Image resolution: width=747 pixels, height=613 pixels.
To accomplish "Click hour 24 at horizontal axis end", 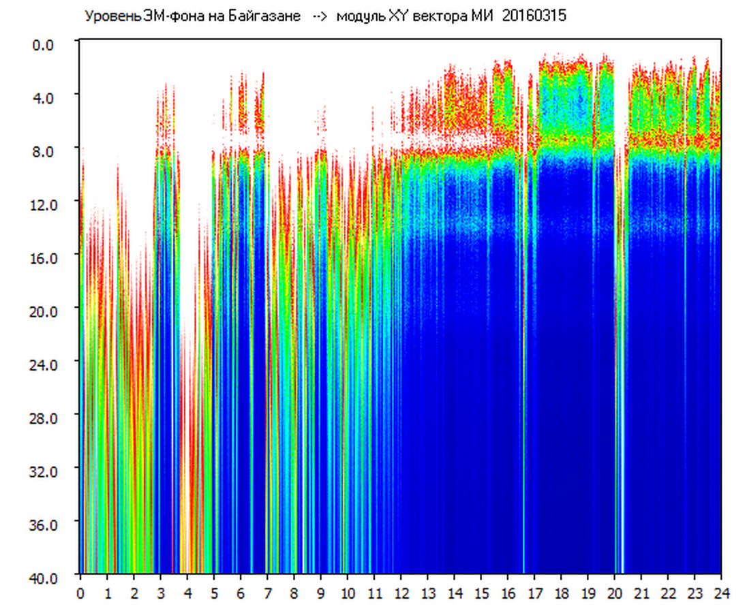I will pos(721,593).
